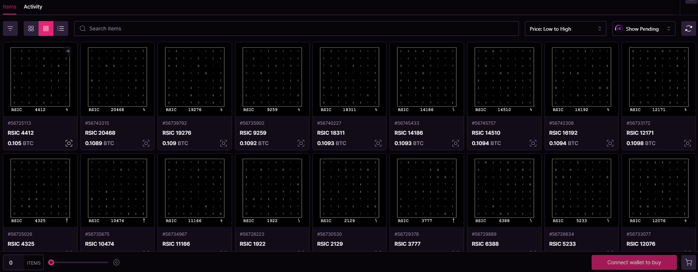
Task: Select the Items tab
Action: [10, 7]
